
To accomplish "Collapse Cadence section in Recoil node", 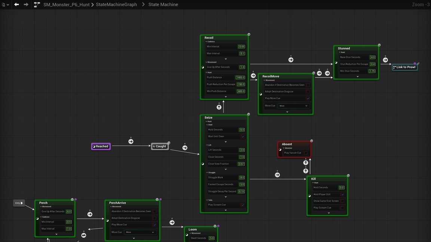I will tap(206, 42).
